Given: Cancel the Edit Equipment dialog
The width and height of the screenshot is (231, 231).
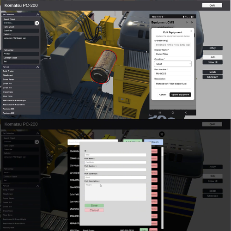Looking at the screenshot, I should click(163, 95).
